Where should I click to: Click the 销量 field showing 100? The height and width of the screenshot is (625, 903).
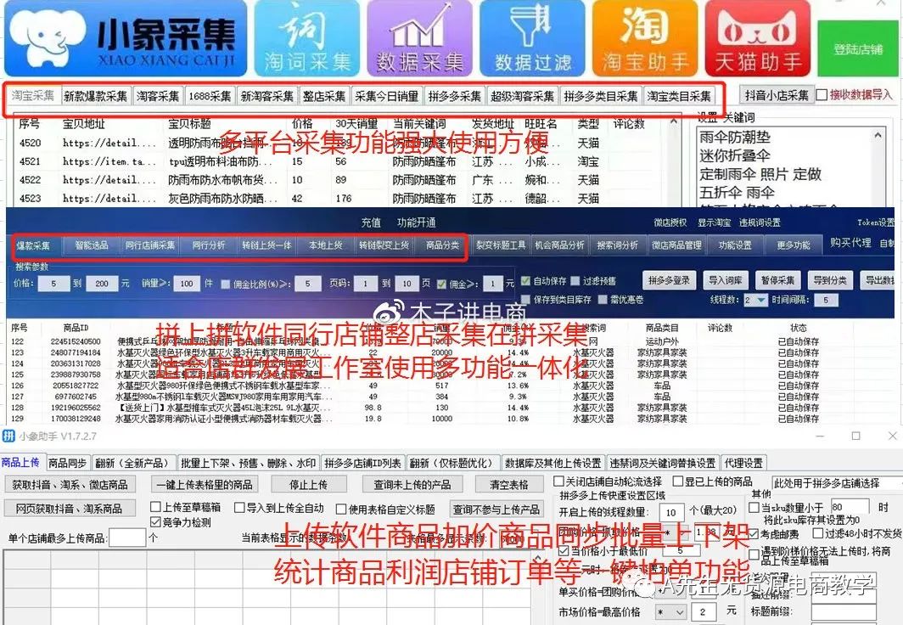187,284
